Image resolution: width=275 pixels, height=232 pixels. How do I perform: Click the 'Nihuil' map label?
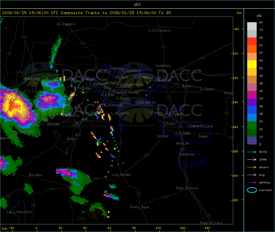[72, 139]
